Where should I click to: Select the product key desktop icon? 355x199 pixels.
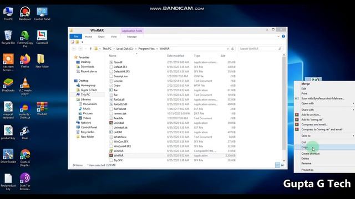(8, 133)
